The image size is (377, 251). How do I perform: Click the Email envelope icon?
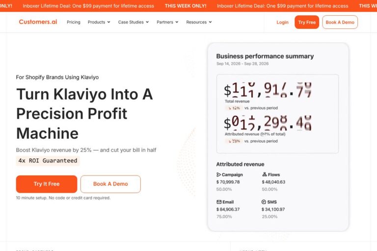coord(219,202)
